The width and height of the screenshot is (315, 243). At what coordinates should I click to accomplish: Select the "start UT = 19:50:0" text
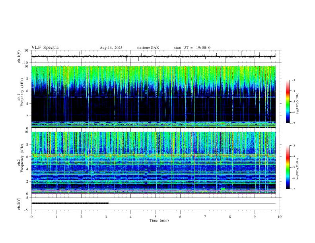pyautogui.click(x=192, y=48)
